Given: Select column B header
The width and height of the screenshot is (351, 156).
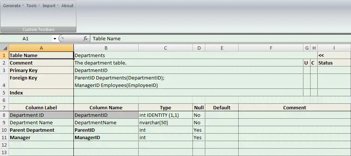Looking at the screenshot, I should (x=106, y=48).
